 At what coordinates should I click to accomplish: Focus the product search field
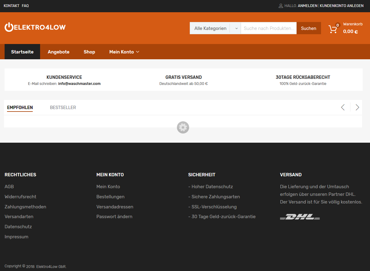(x=268, y=28)
